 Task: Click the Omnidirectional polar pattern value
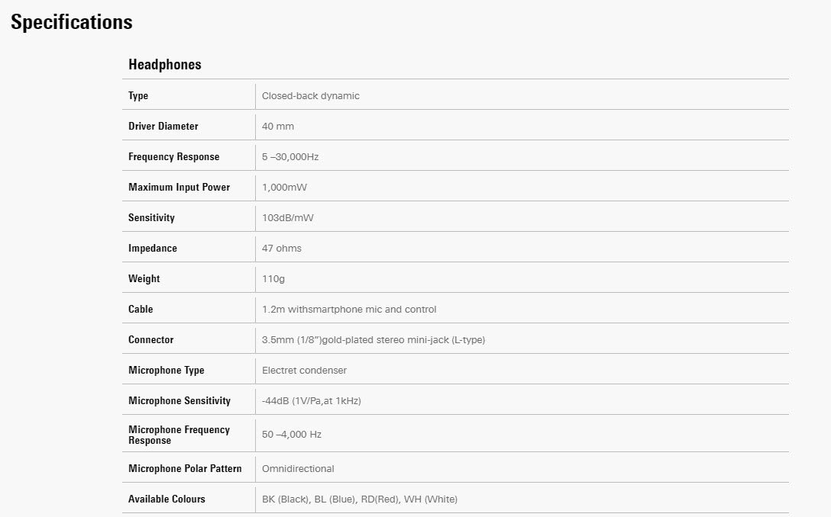click(298, 469)
